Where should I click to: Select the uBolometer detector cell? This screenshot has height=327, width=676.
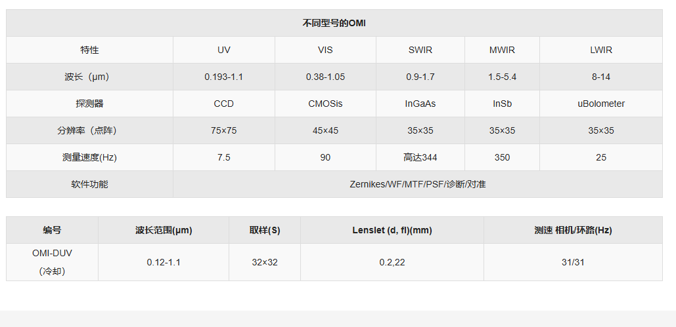coord(600,104)
